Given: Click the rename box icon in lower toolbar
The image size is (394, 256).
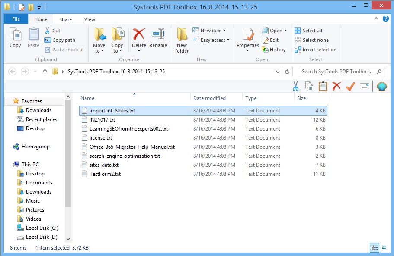Looking at the screenshot, I should (x=364, y=86).
